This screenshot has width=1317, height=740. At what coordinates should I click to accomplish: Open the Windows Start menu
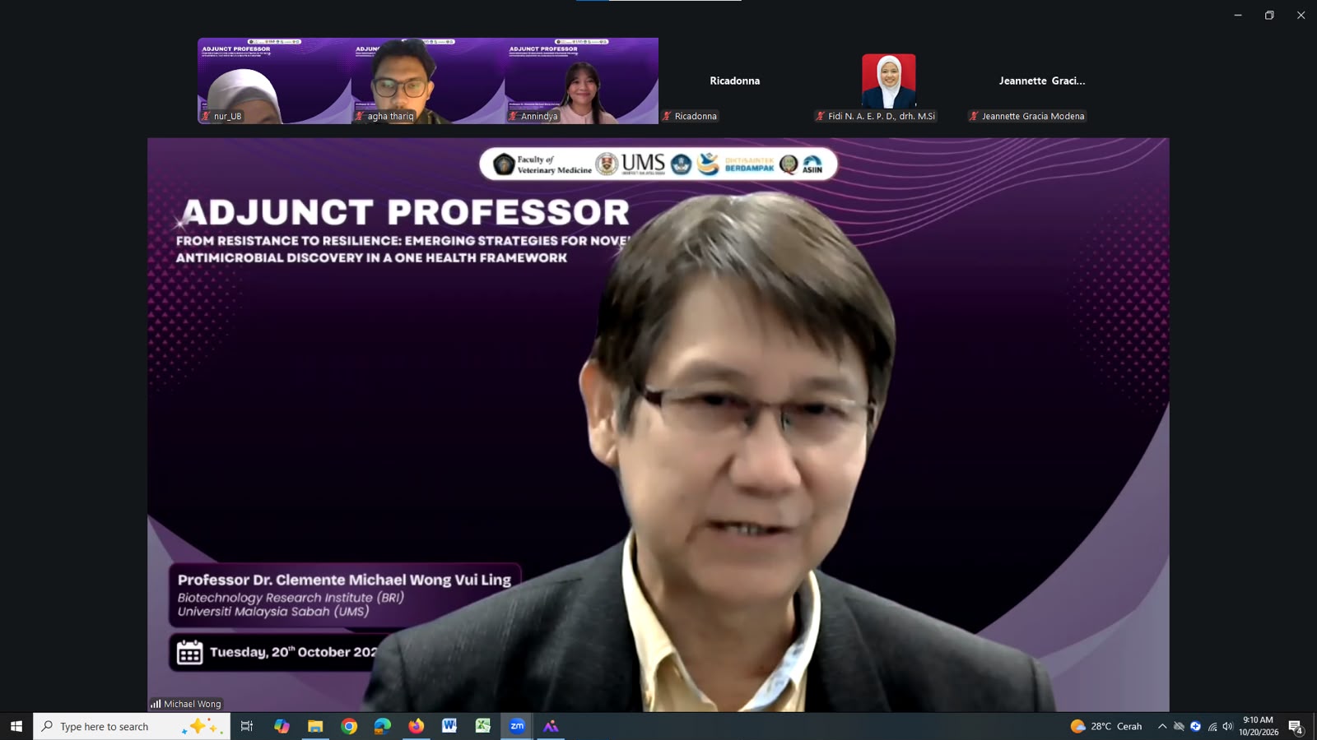(x=16, y=726)
